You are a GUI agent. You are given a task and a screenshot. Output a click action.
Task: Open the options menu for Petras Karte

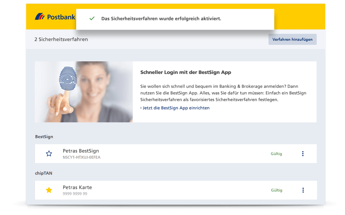pyautogui.click(x=303, y=190)
